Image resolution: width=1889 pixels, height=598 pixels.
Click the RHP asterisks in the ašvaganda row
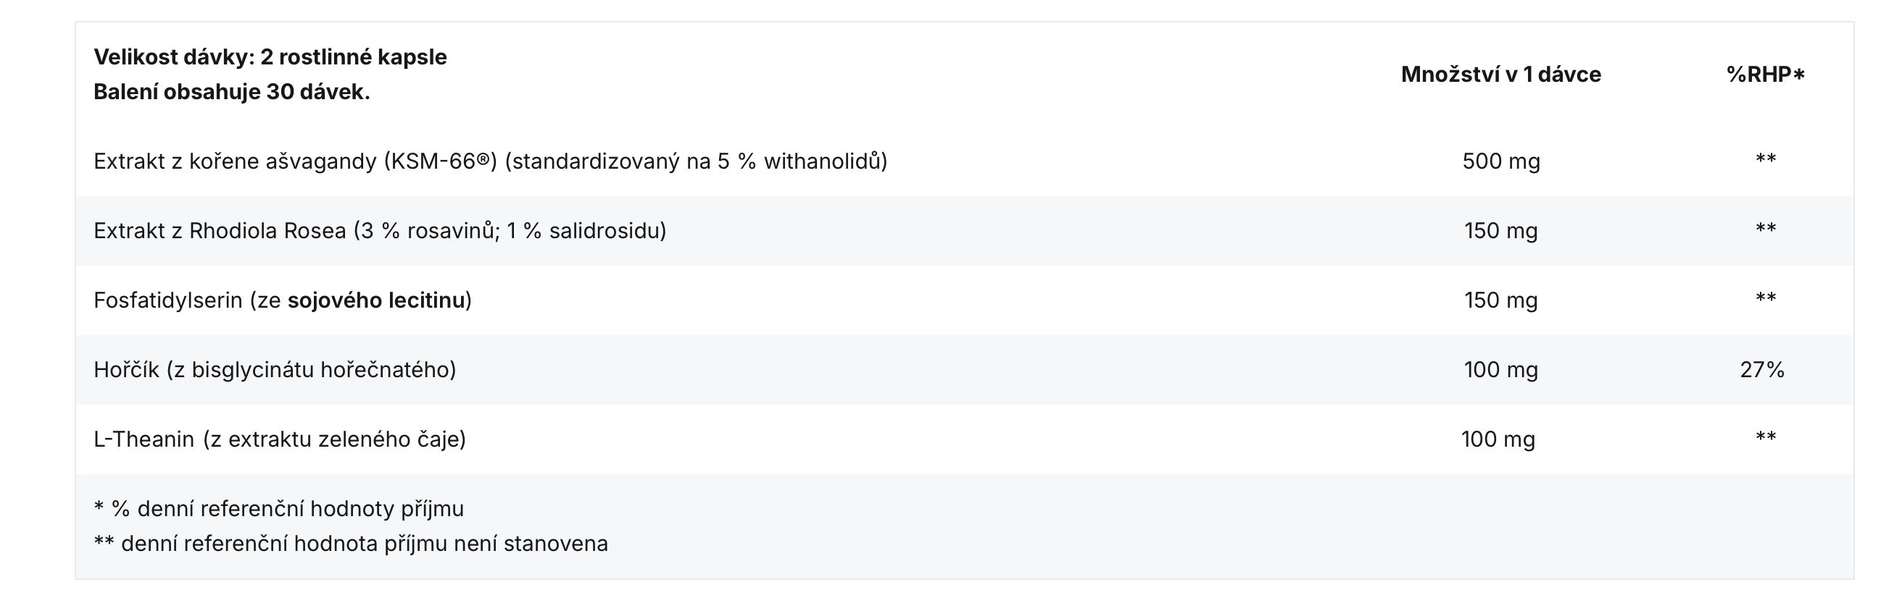click(x=1765, y=160)
